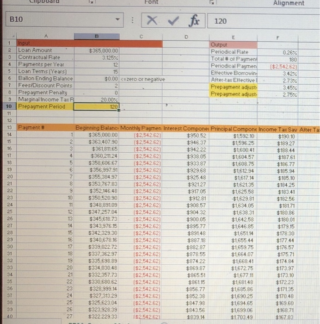
Task: Click the 'Beginning Balance' column heading
Action: pyautogui.click(x=97, y=128)
